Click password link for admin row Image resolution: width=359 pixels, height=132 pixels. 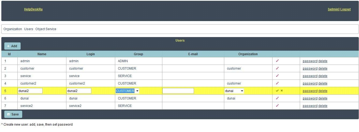click(x=310, y=61)
